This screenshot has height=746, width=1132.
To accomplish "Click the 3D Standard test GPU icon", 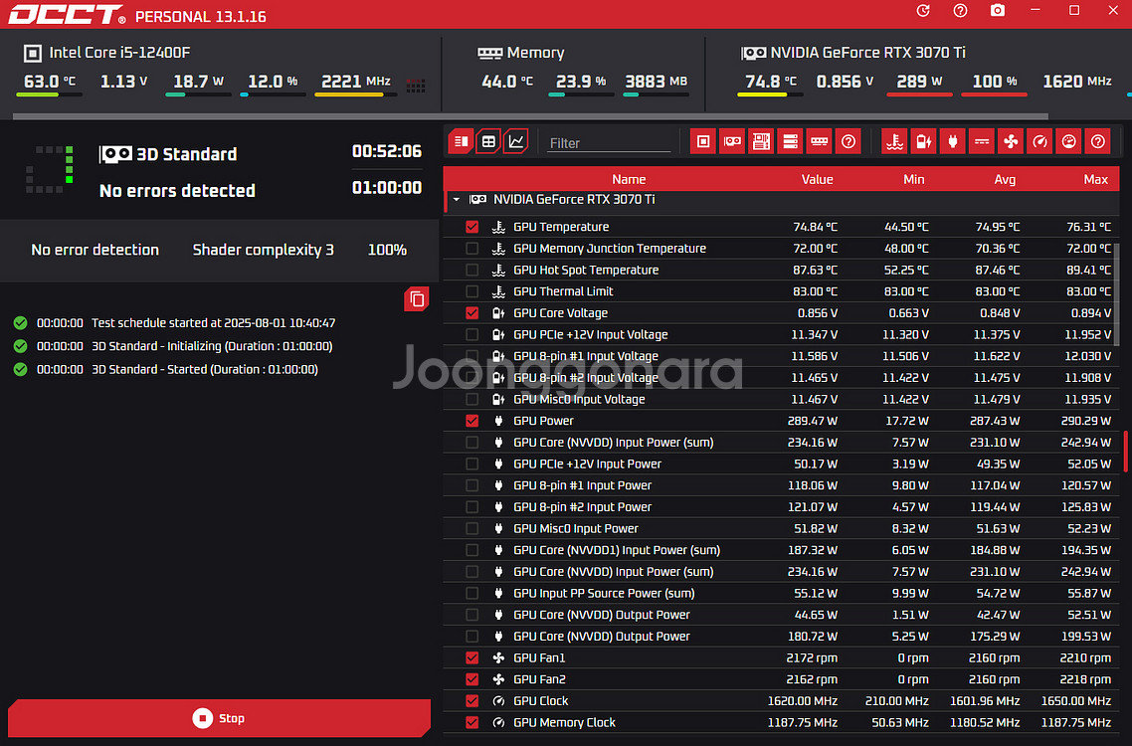I will click(115, 154).
